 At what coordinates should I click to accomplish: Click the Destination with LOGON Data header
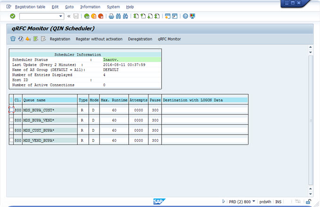point(205,100)
